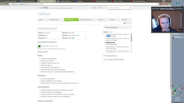Click 'Added constellation names rendering' text
This screenshot has height=103, width=184.
(51, 81)
